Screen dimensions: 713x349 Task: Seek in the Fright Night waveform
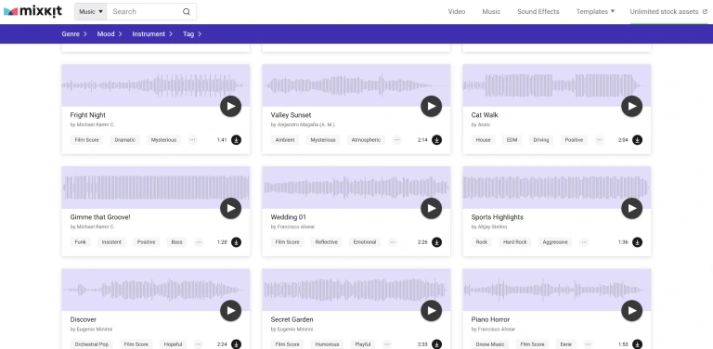(156, 85)
